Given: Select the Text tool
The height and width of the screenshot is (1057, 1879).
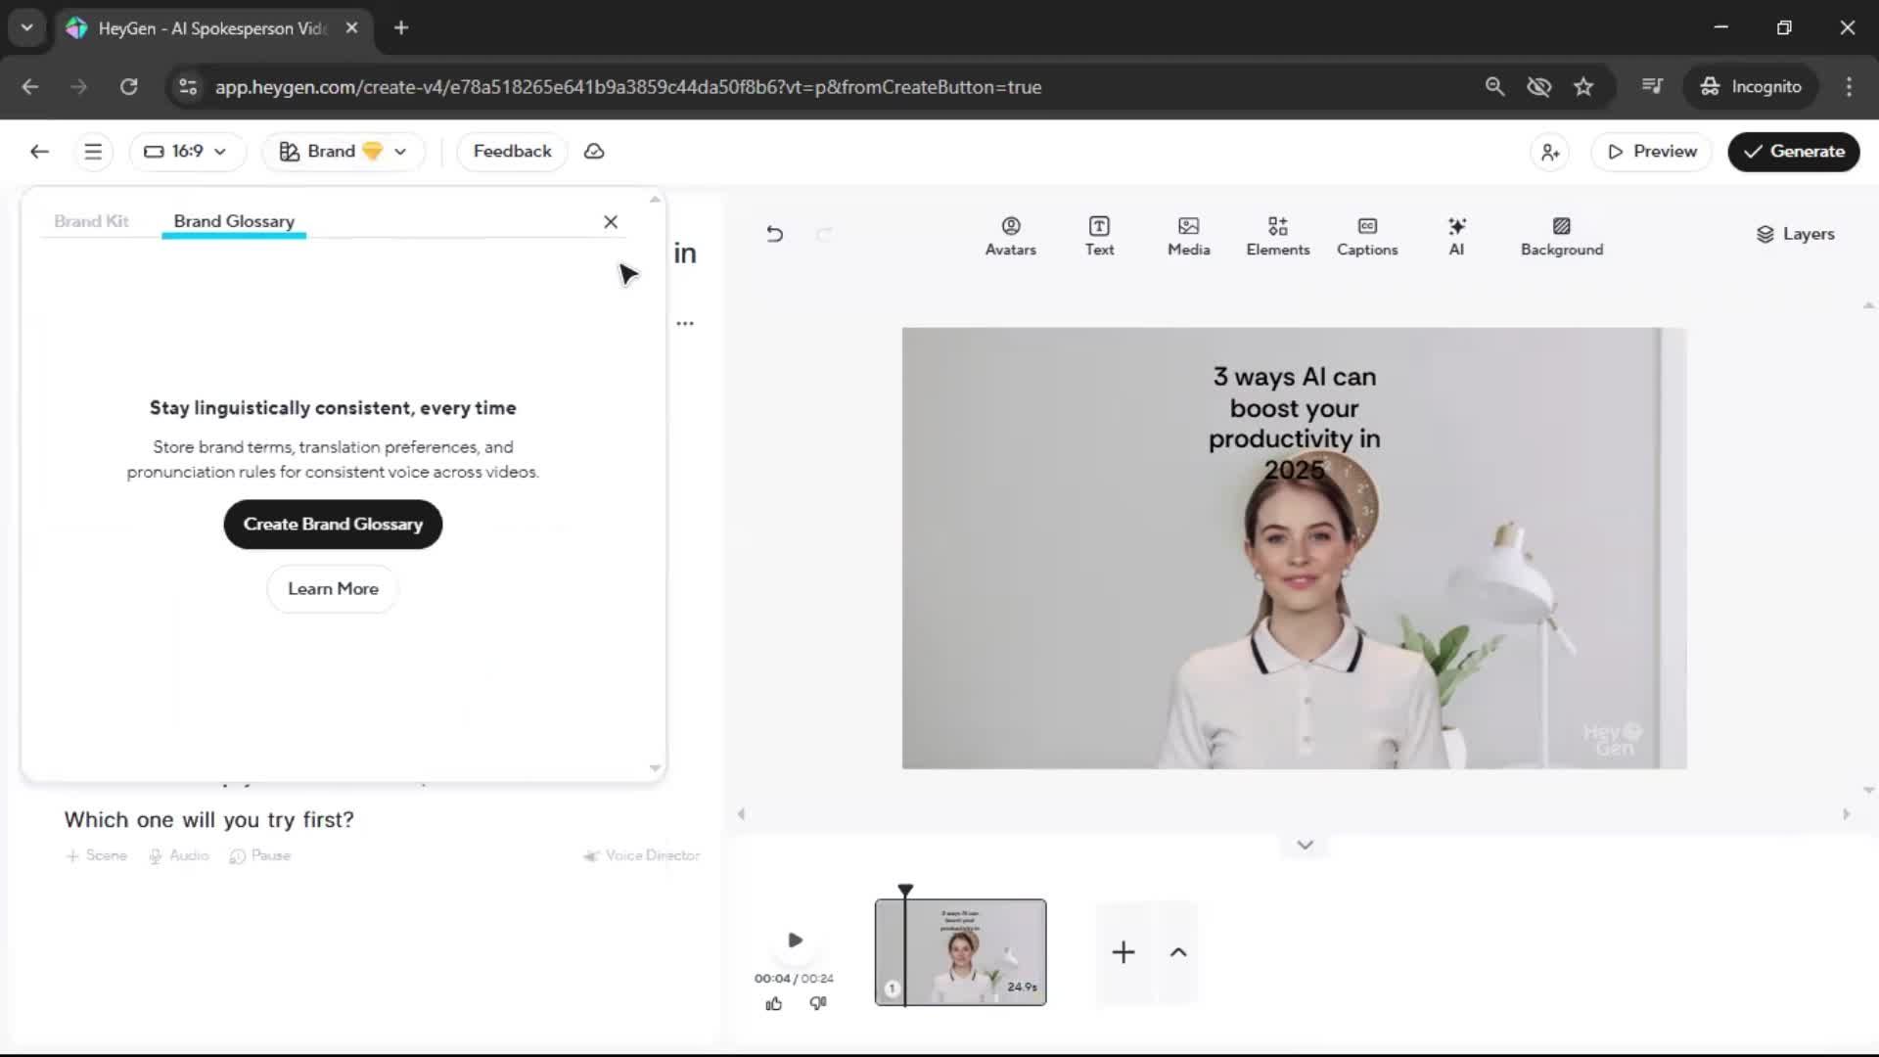Looking at the screenshot, I should pos(1099,236).
